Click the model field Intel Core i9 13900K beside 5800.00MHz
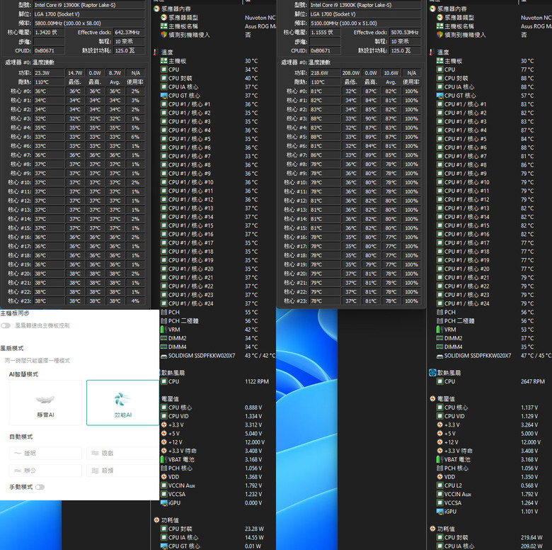This screenshot has height=550, width=552. click(89, 5)
